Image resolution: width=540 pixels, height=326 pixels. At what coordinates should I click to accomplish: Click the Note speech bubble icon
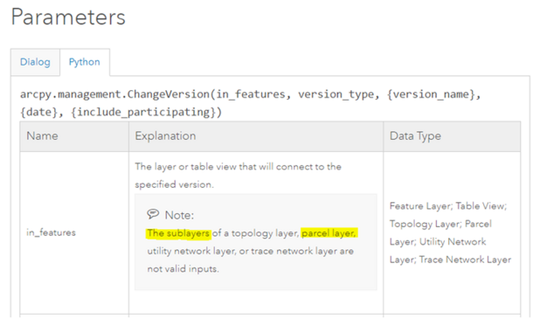[153, 214]
